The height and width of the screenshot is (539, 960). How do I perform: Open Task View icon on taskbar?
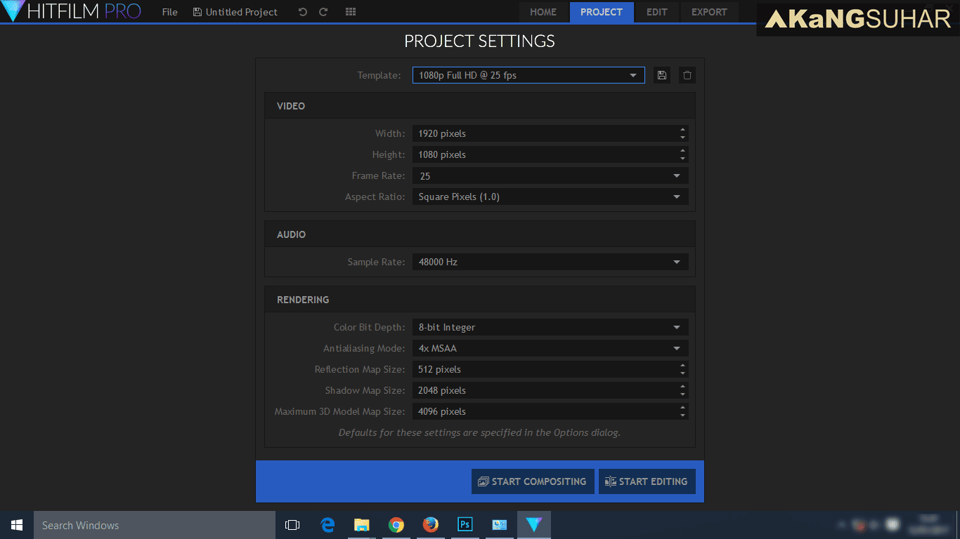[x=292, y=524]
